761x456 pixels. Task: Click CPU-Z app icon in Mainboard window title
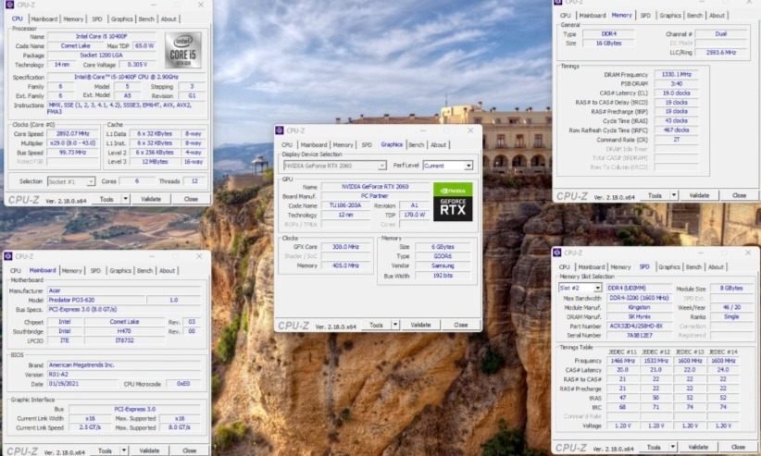click(8, 256)
